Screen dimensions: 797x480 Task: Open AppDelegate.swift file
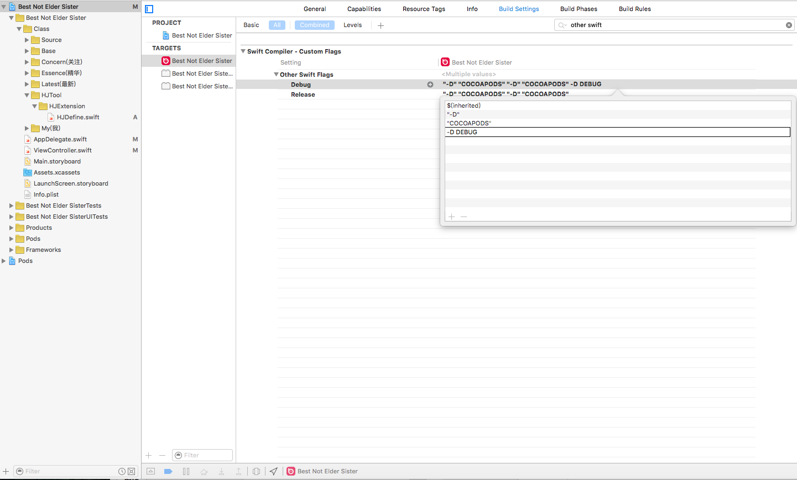coord(55,139)
